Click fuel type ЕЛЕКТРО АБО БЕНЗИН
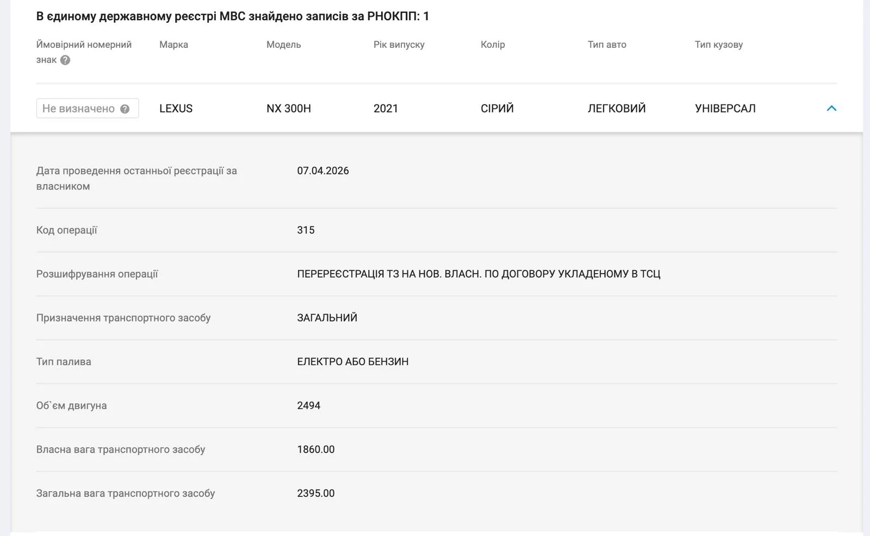 (x=353, y=362)
